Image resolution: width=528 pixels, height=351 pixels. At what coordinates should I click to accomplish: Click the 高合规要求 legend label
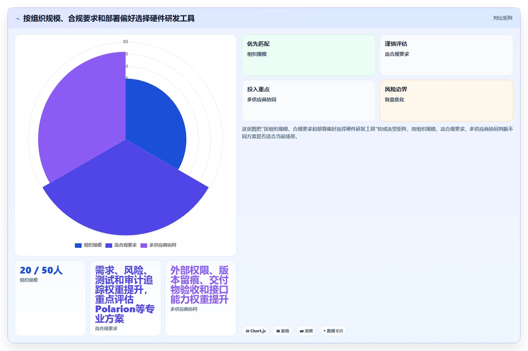pos(126,245)
